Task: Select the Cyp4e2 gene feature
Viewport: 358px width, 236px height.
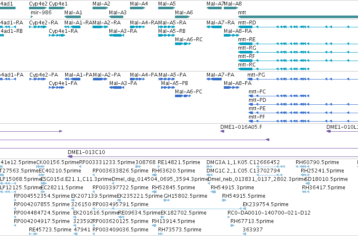Action: pos(38,8)
